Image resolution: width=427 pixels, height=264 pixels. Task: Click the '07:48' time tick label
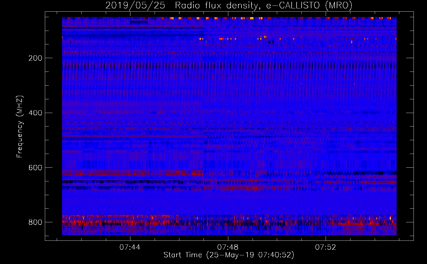pyautogui.click(x=228, y=247)
